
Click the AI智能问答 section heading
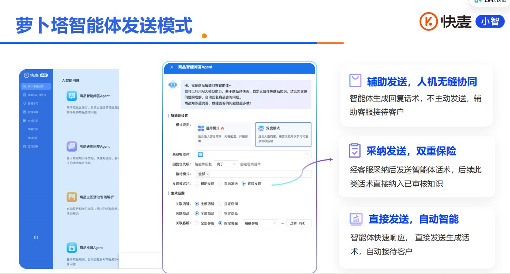[x=70, y=80]
